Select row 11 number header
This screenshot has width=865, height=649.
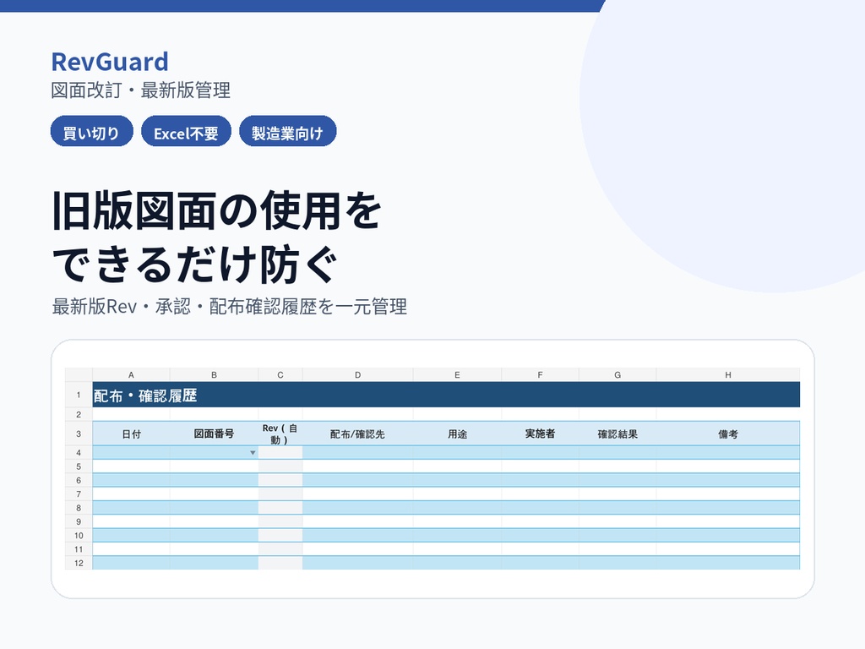pyautogui.click(x=79, y=549)
